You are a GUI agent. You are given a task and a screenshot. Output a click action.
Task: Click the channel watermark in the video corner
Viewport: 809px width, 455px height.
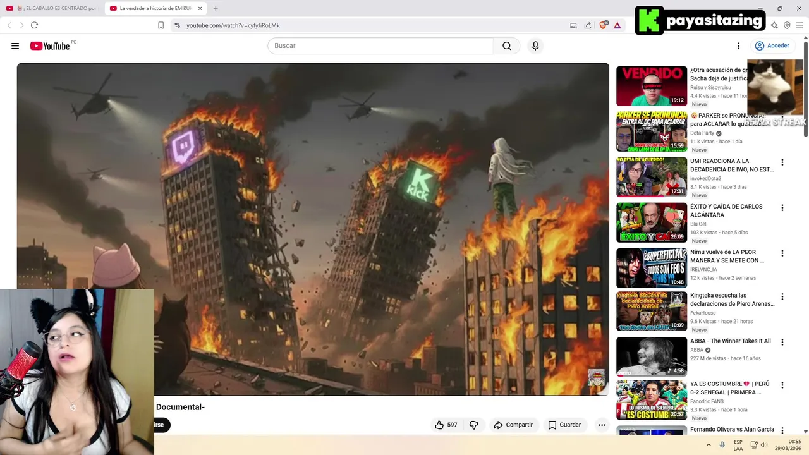coord(596,378)
